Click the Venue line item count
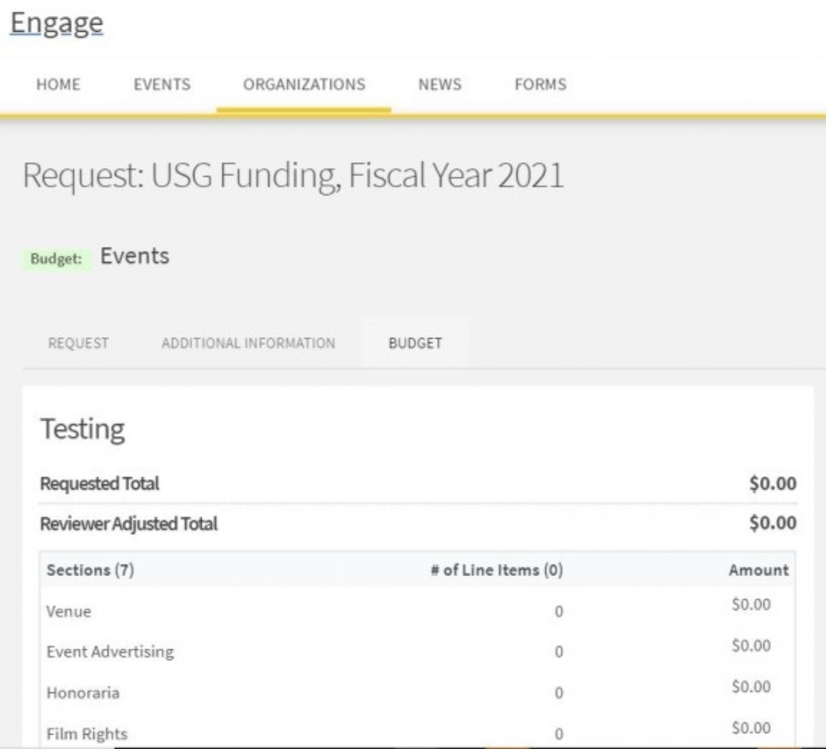This screenshot has height=749, width=826. pos(558,612)
